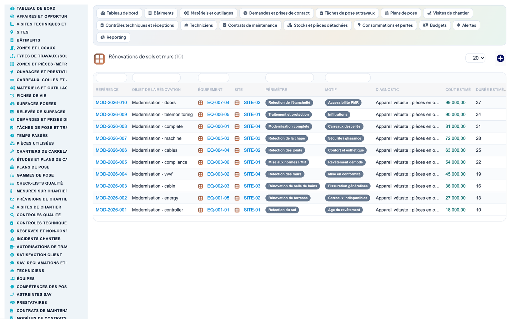Switch to the Bâtiments tab
516x319 pixels.
tap(161, 13)
